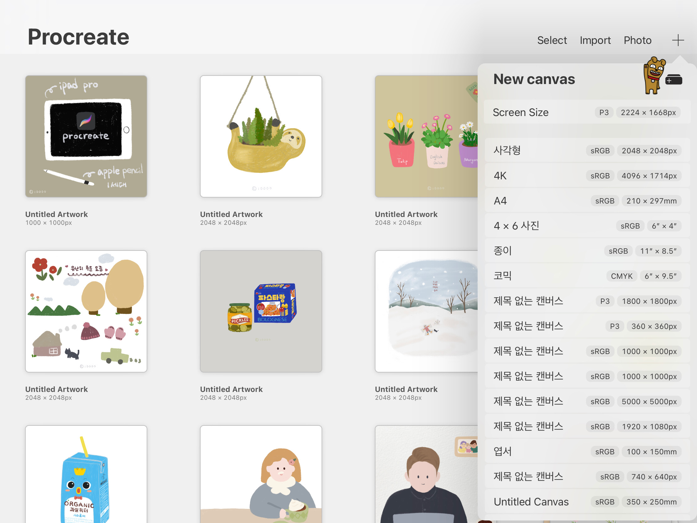Select the A4 canvas preset
Image resolution: width=697 pixels, height=523 pixels.
click(587, 201)
